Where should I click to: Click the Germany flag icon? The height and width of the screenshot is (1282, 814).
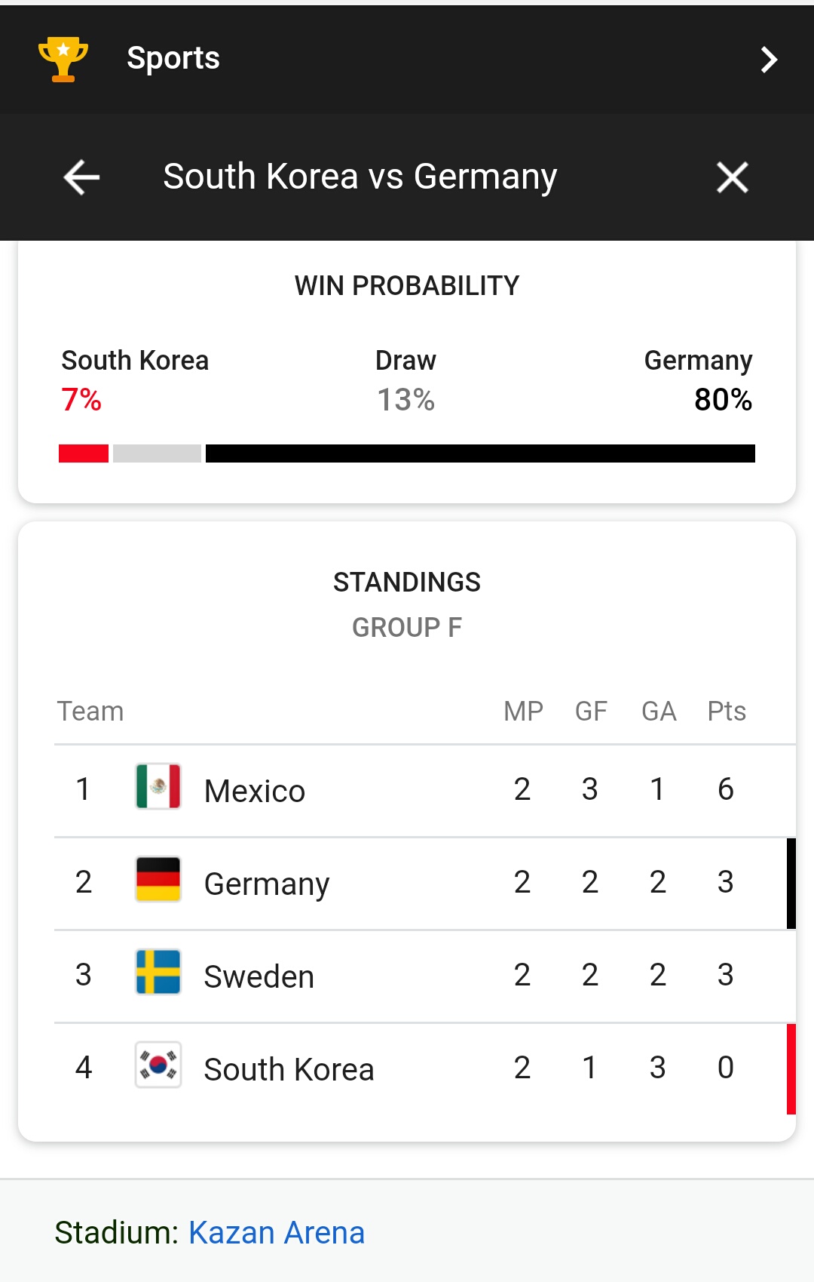158,879
